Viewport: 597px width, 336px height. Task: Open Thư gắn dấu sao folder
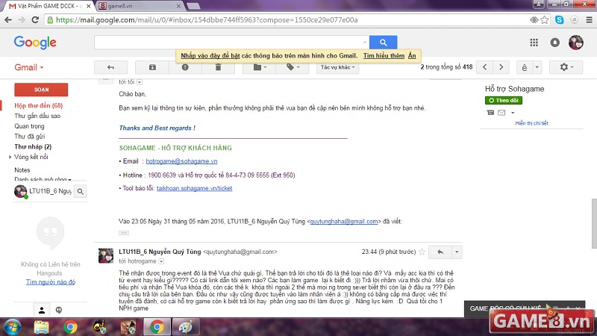click(x=37, y=116)
